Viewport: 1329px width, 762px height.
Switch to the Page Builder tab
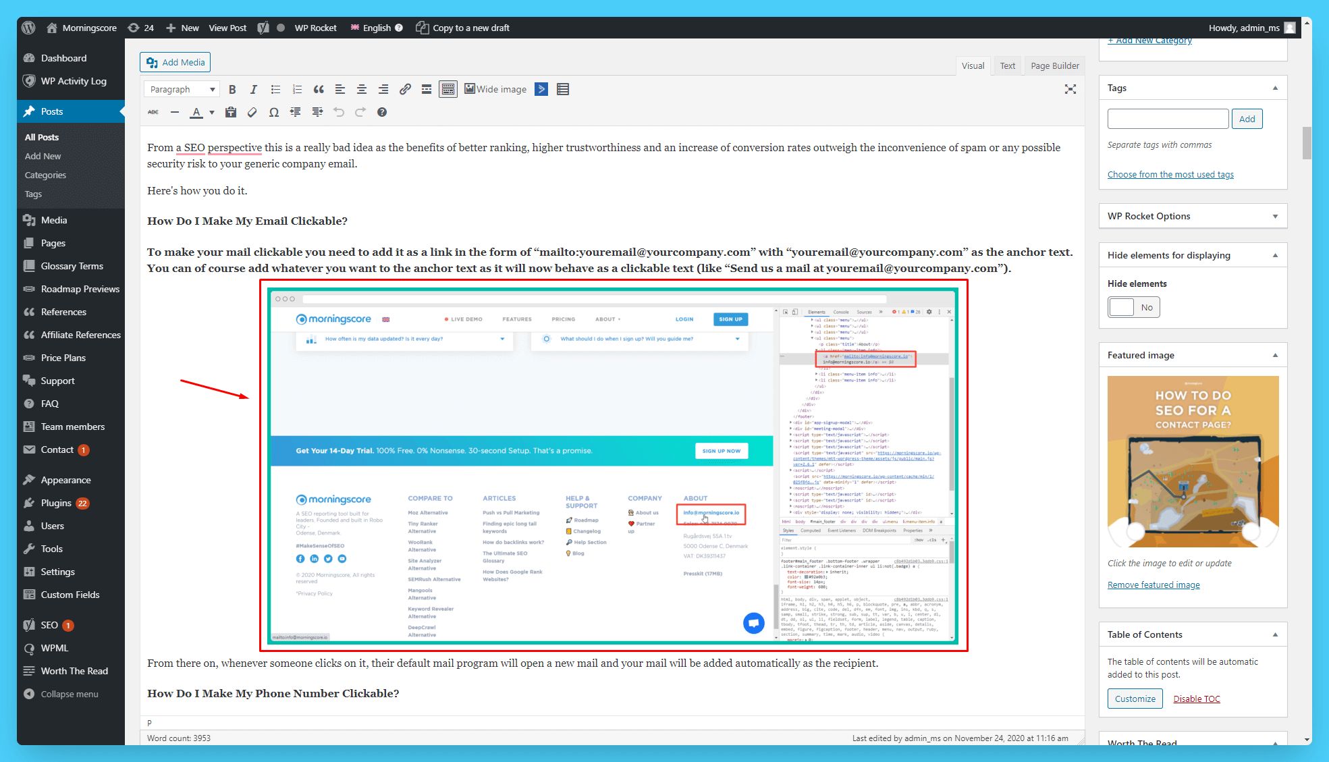point(1054,65)
